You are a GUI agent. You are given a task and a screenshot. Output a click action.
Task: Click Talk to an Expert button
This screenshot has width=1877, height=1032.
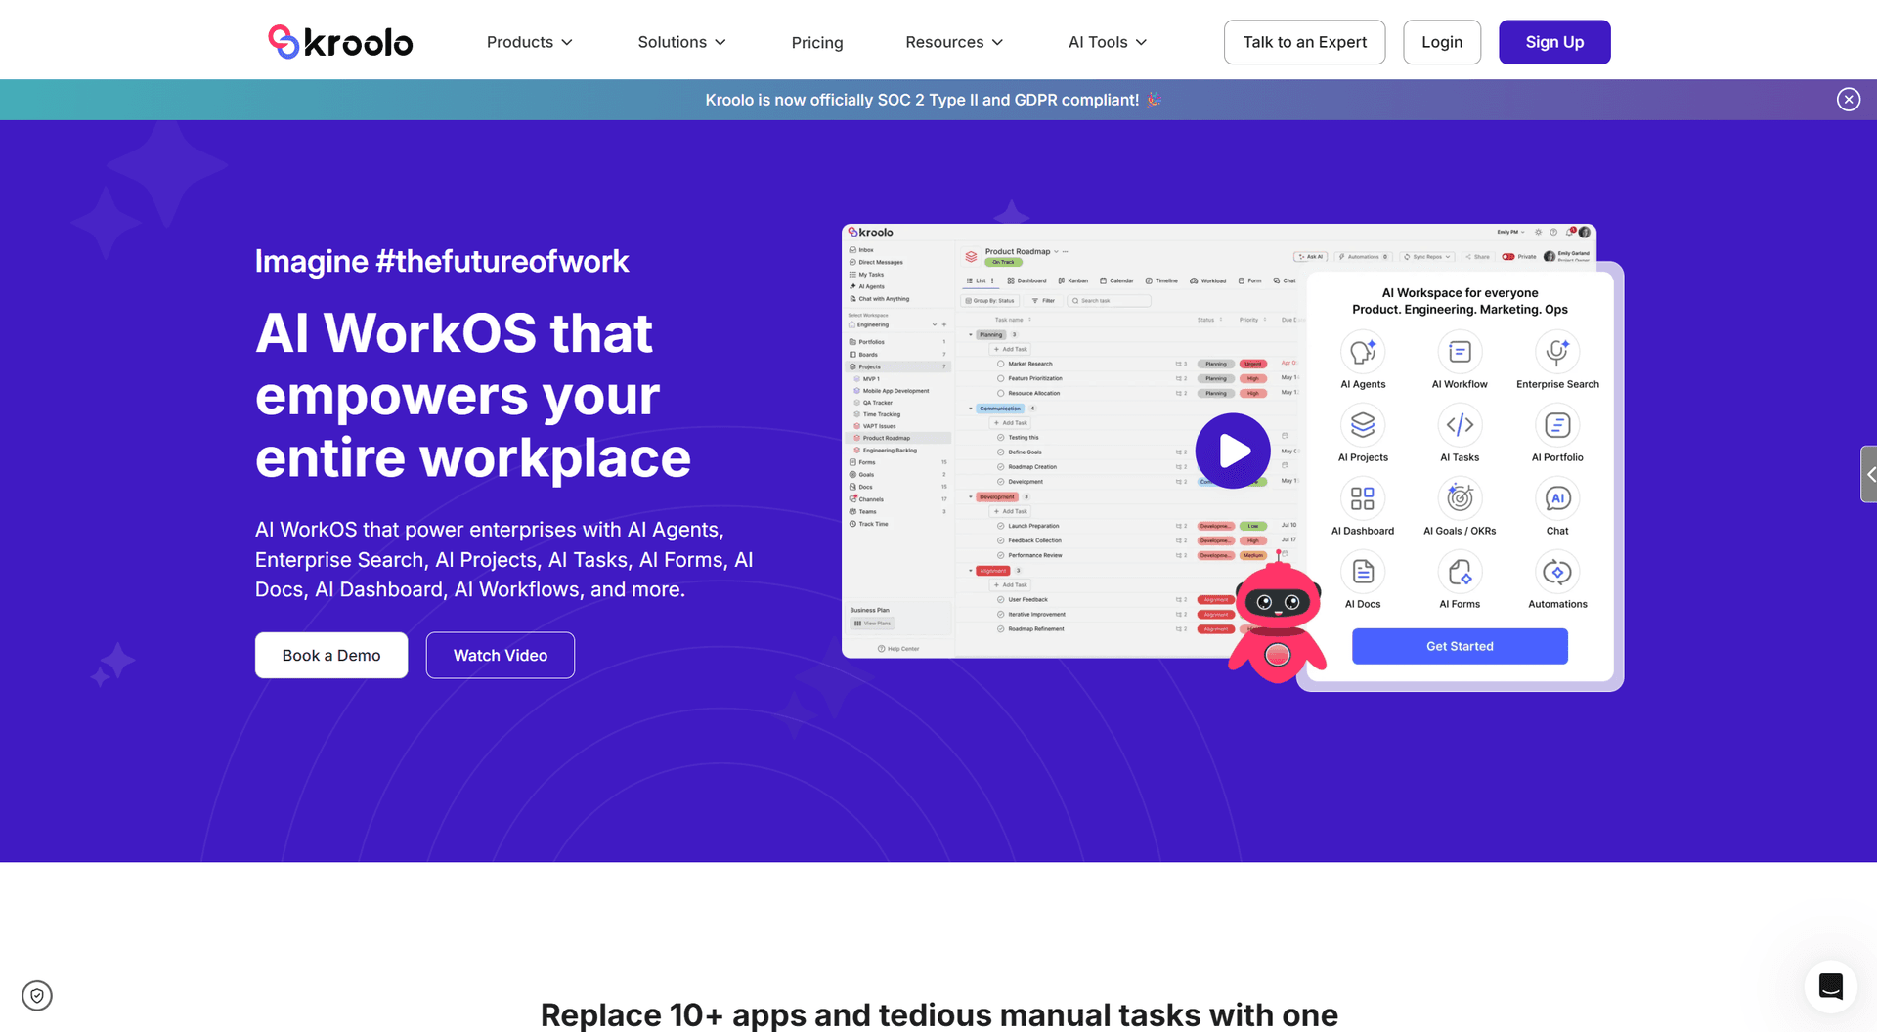coord(1304,42)
